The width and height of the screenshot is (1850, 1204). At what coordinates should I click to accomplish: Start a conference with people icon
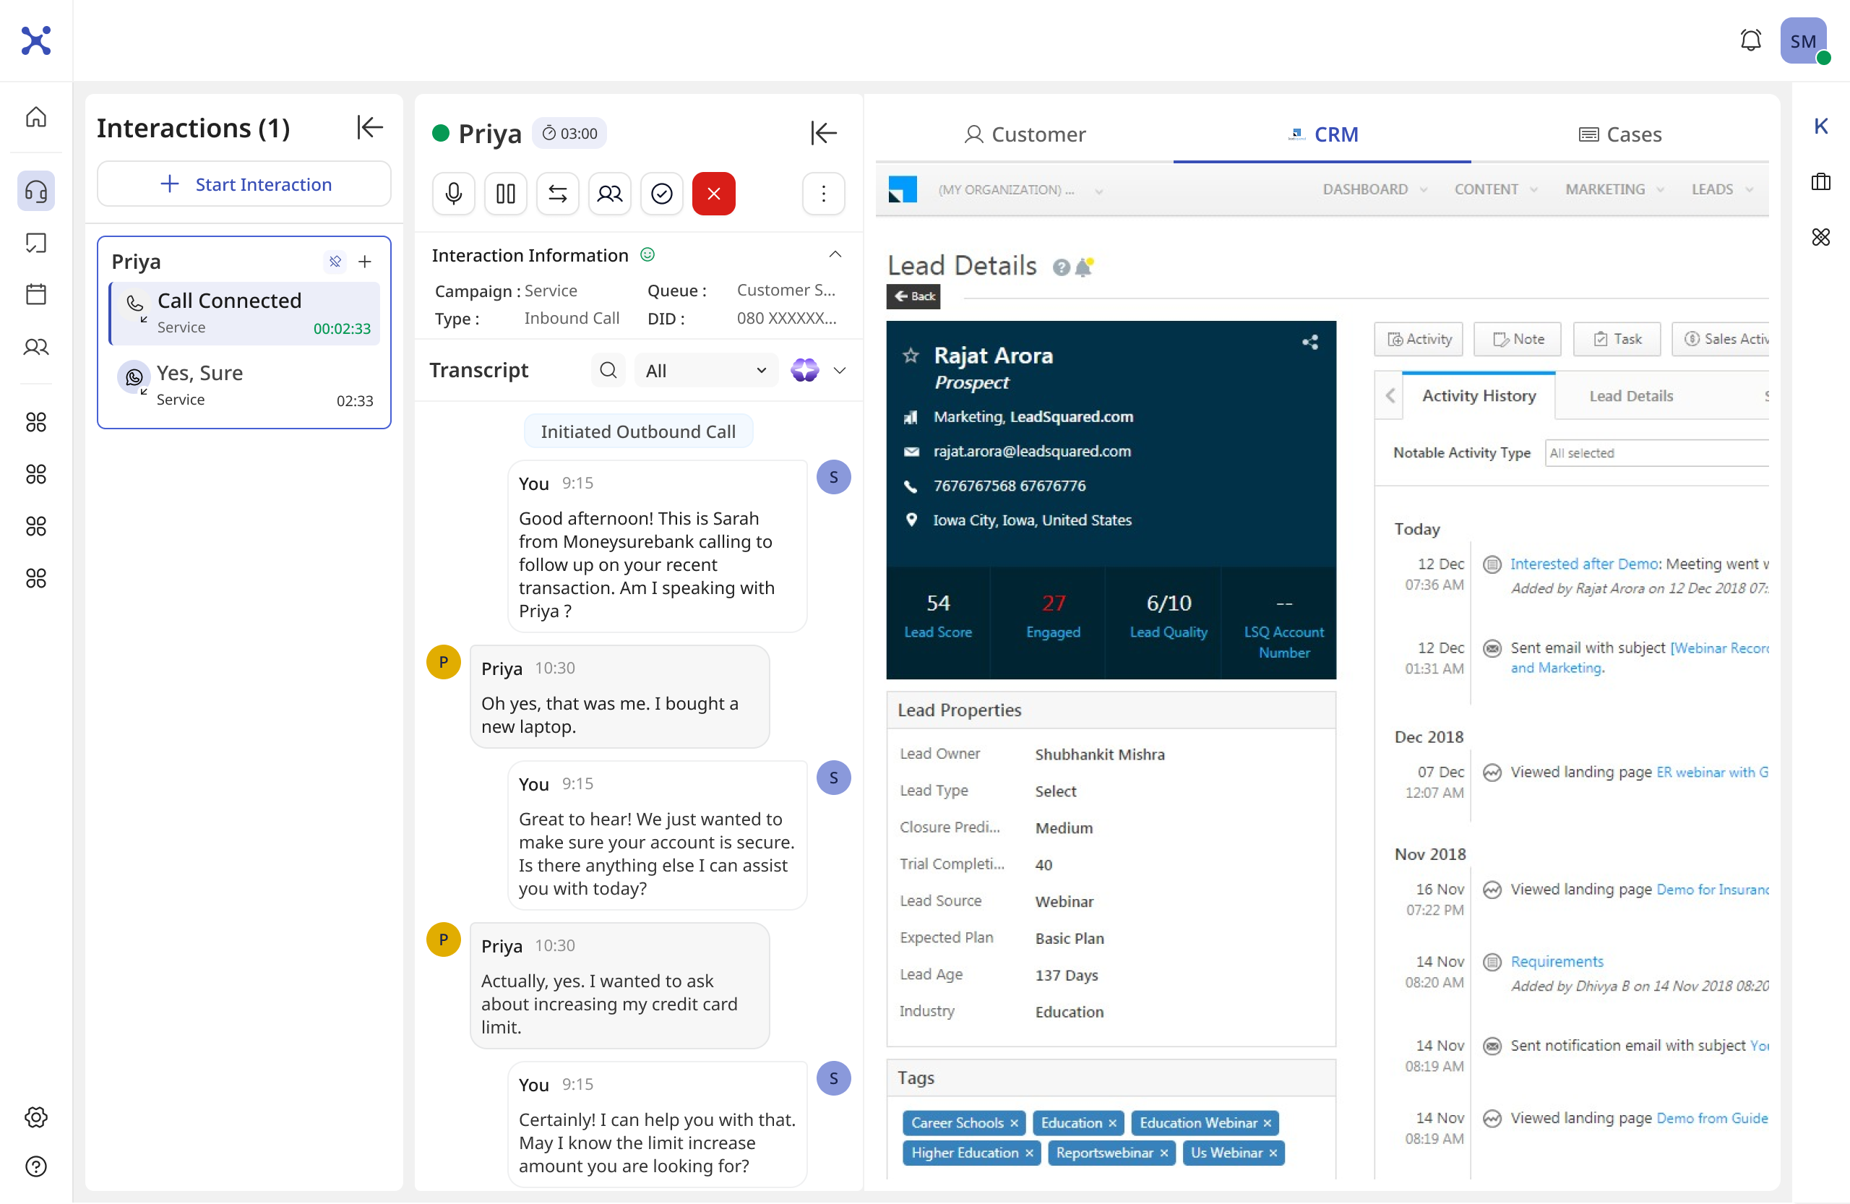pyautogui.click(x=610, y=194)
